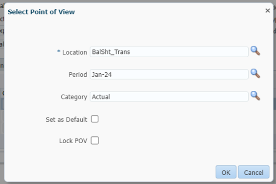The height and width of the screenshot is (184, 276).
Task: Click into the Location input field
Action: click(169, 52)
